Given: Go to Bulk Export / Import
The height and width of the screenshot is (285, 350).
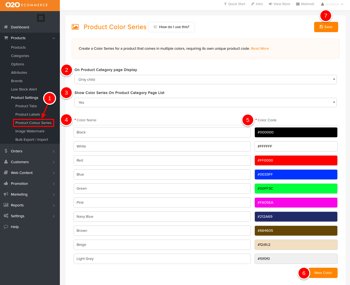Looking at the screenshot, I should [x=32, y=140].
